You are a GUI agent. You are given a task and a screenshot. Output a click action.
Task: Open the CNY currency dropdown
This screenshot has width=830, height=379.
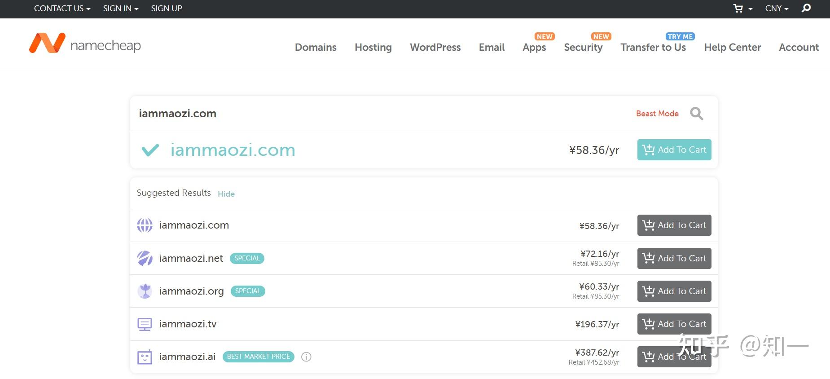[x=777, y=9]
